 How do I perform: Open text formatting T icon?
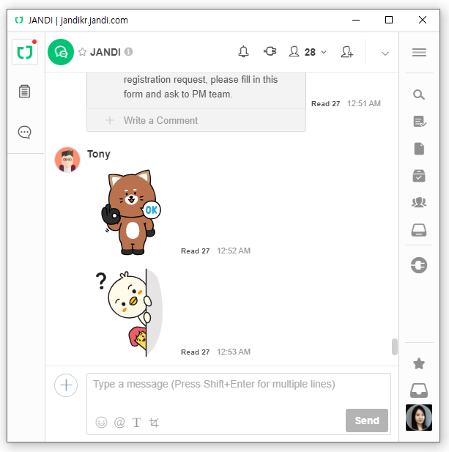136,423
